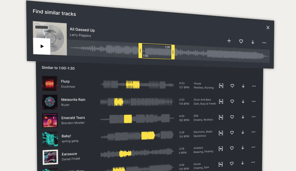Image resolution: width=296 pixels, height=171 pixels.
Task: Favorite the Emerald Tears track
Action: click(232, 117)
